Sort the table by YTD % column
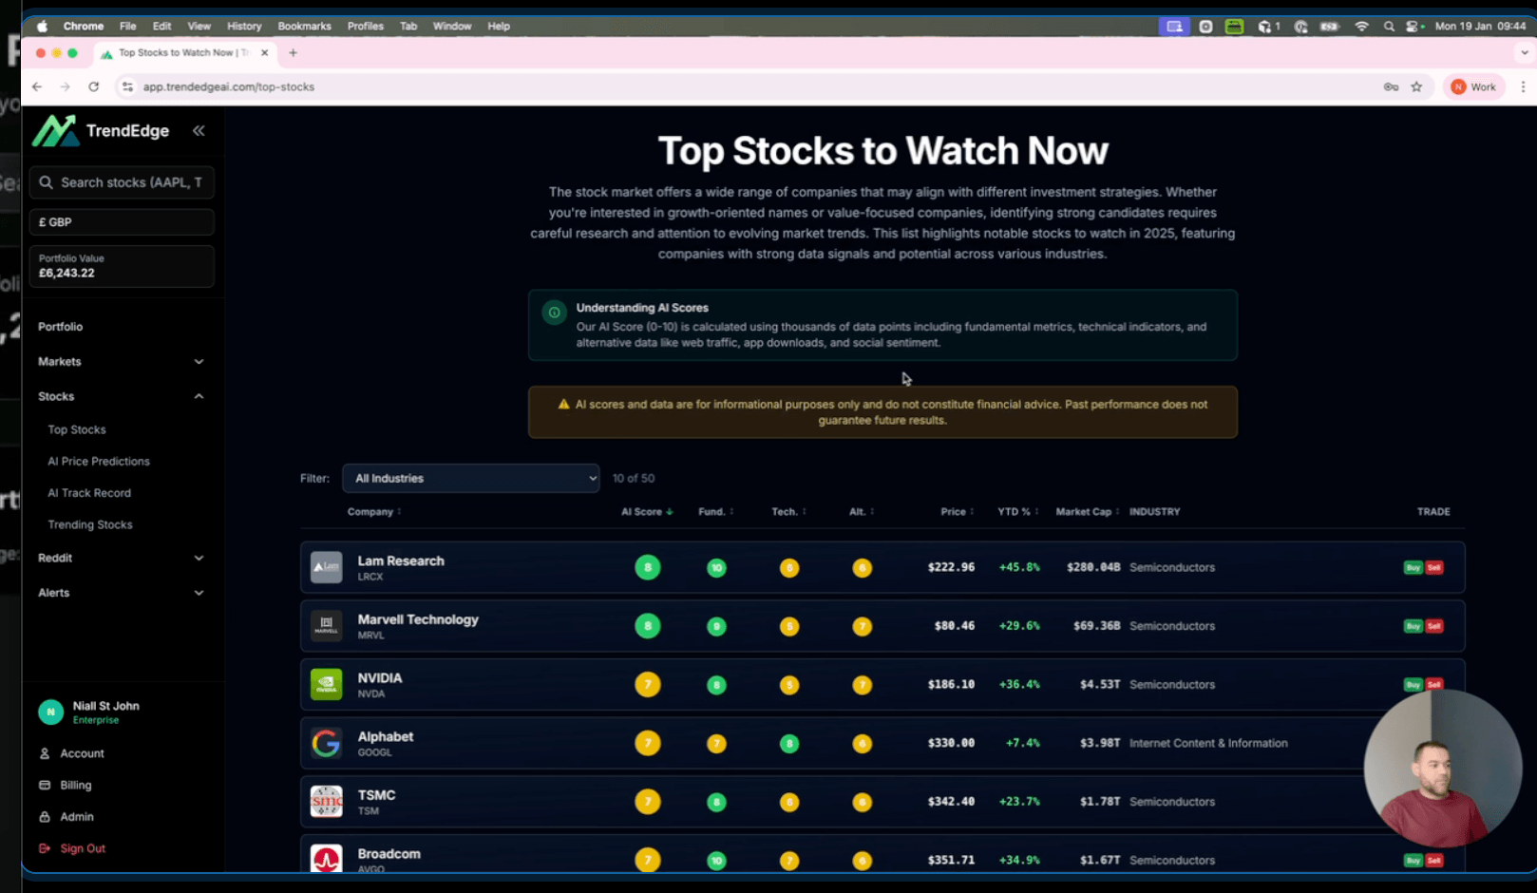 1017,512
